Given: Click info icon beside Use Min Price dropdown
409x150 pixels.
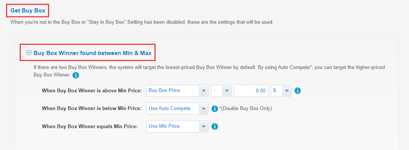Looking at the screenshot, I should [215, 127].
